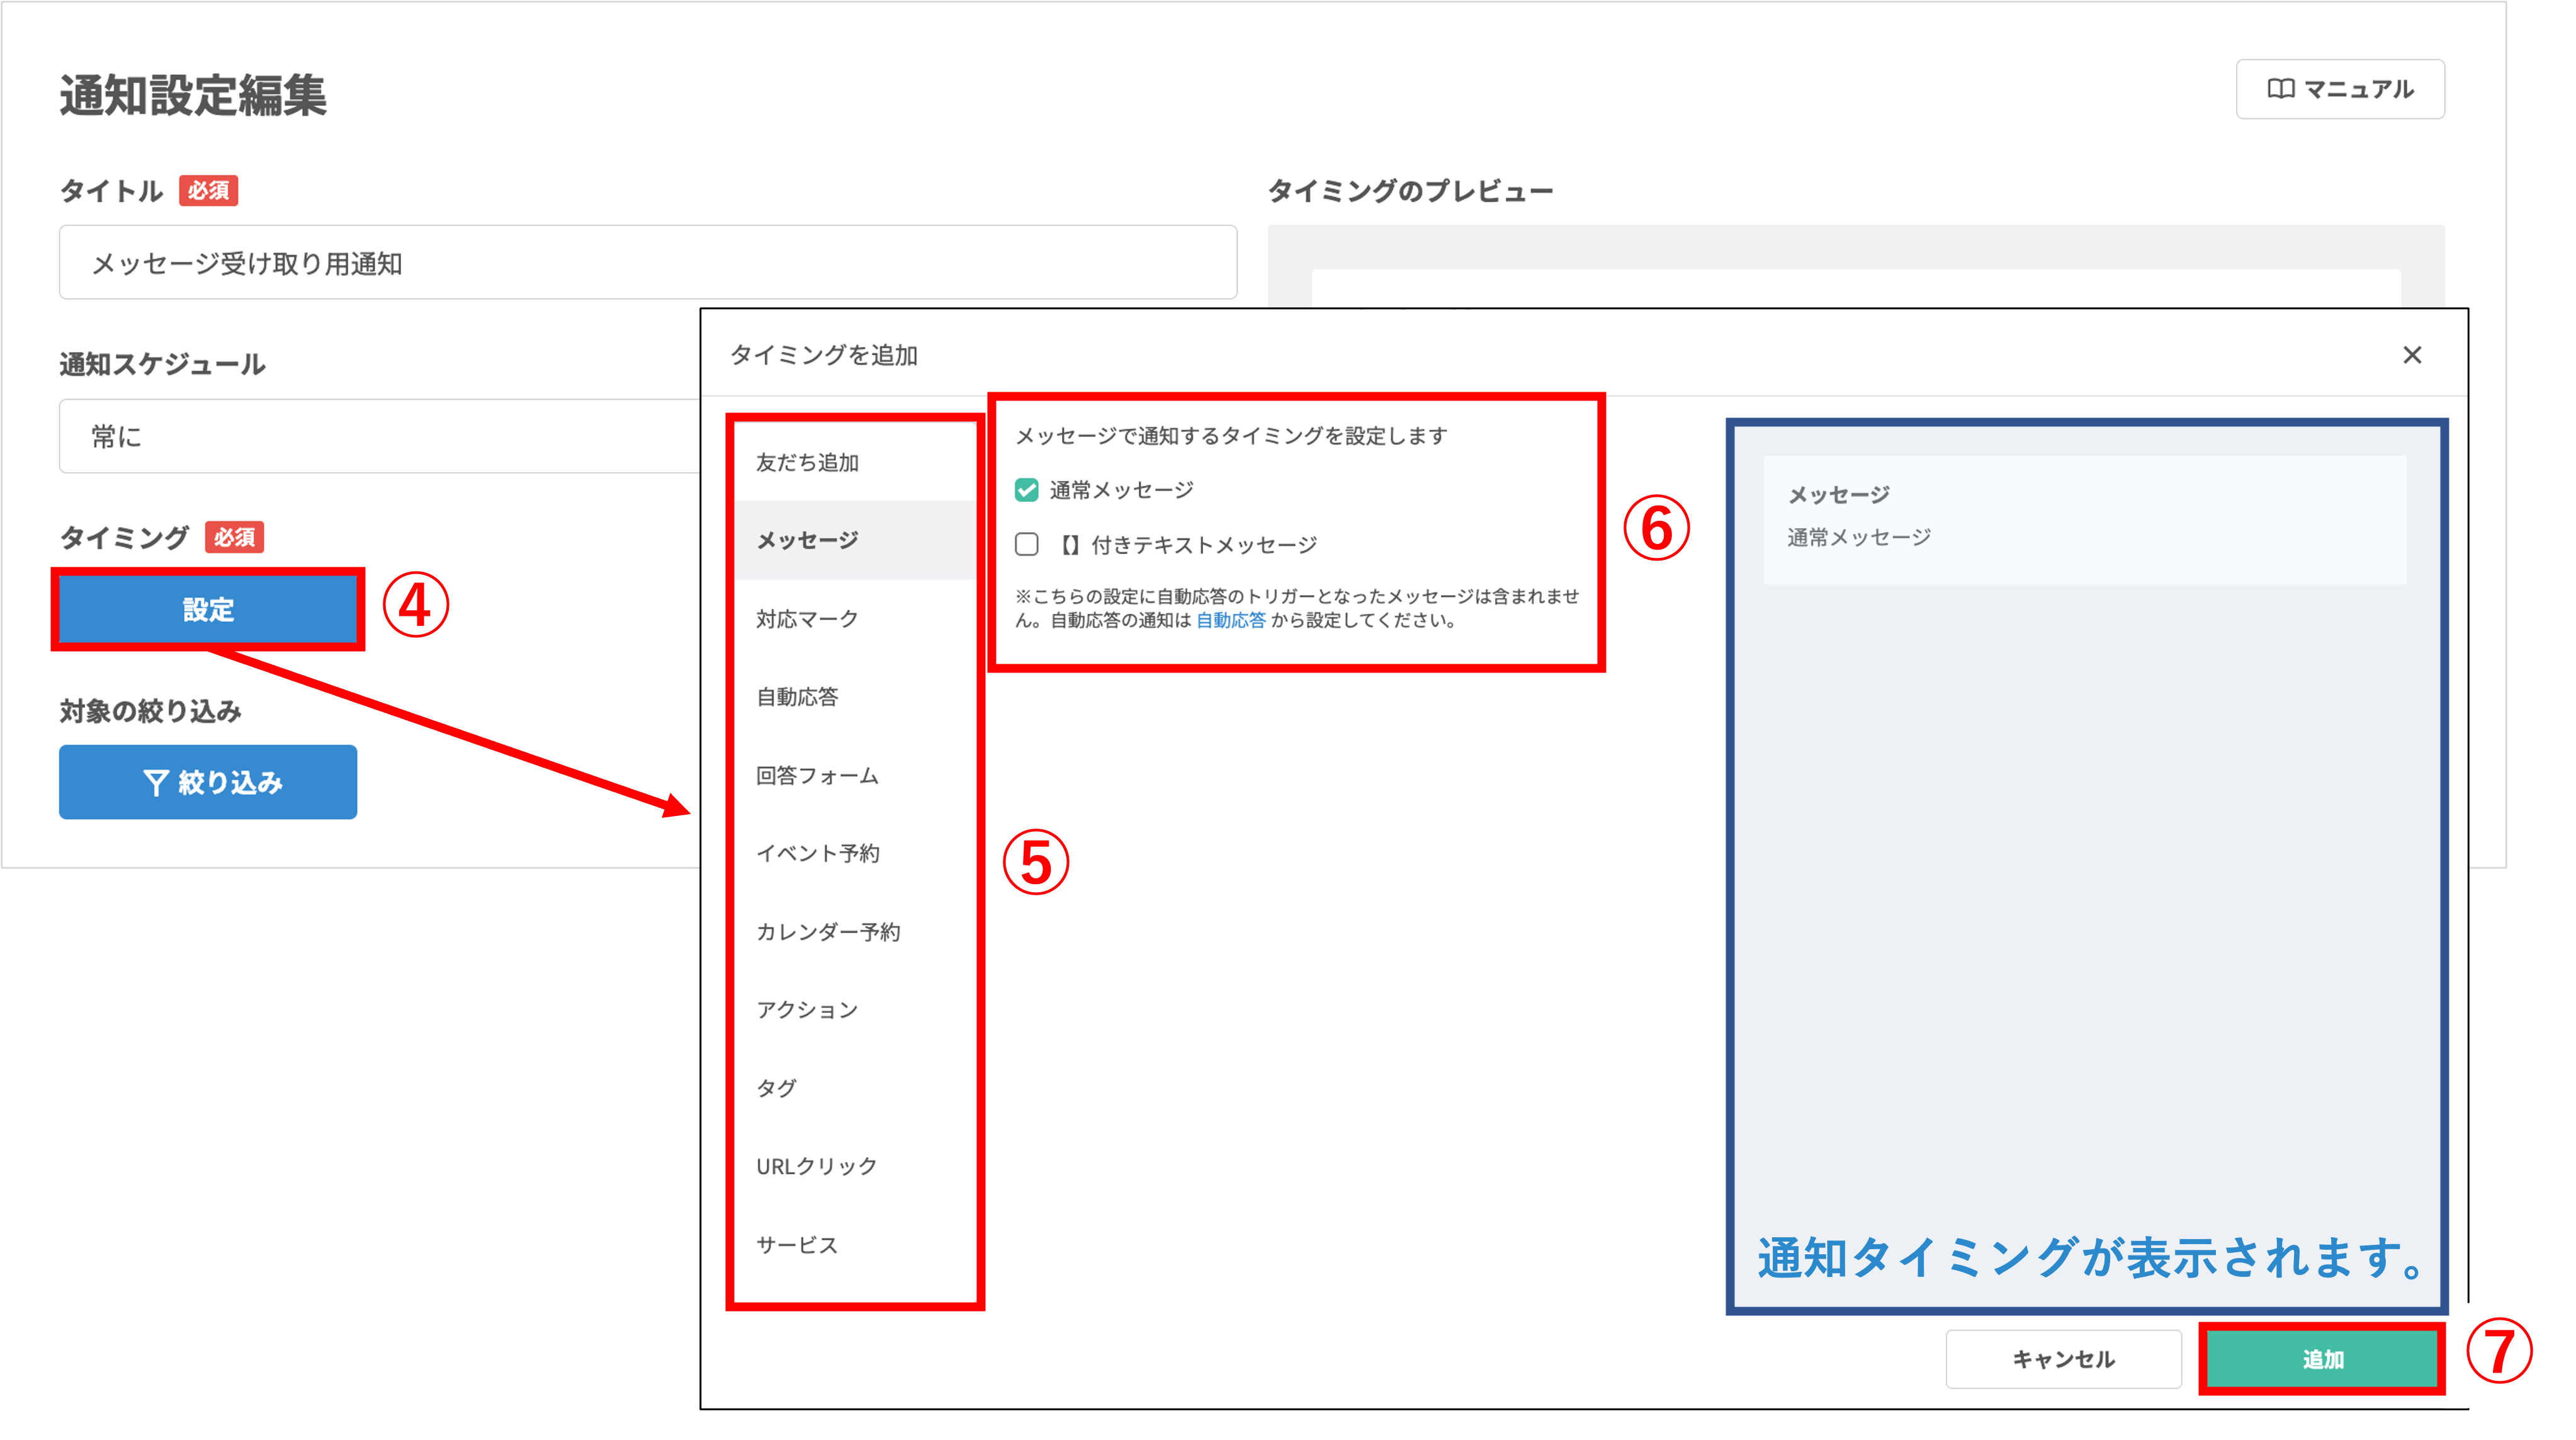The width and height of the screenshot is (2576, 1440).
Task: Open the 回答フォーム category
Action: tap(817, 776)
